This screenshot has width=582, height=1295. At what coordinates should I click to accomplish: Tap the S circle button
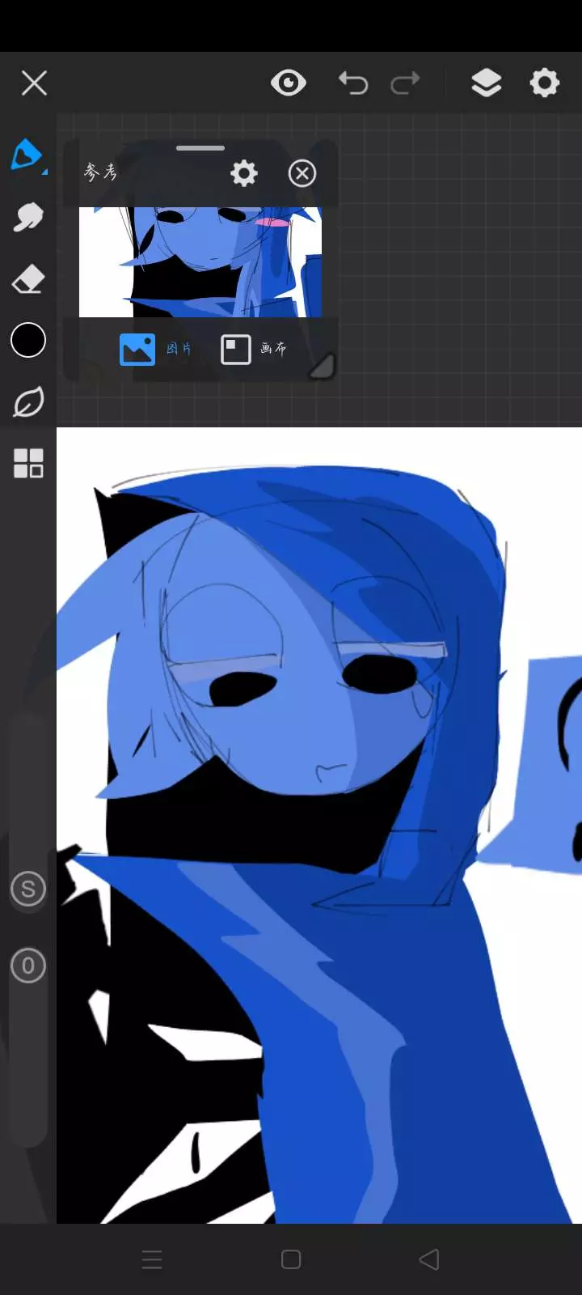click(28, 889)
